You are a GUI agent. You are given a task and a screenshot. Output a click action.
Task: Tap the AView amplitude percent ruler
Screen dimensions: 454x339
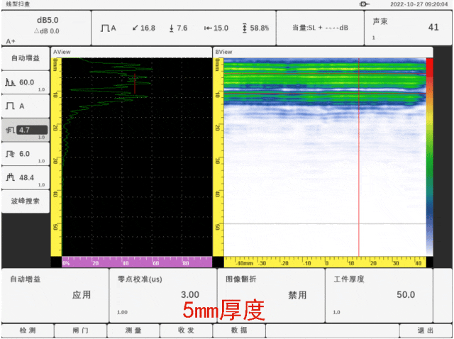(137, 262)
